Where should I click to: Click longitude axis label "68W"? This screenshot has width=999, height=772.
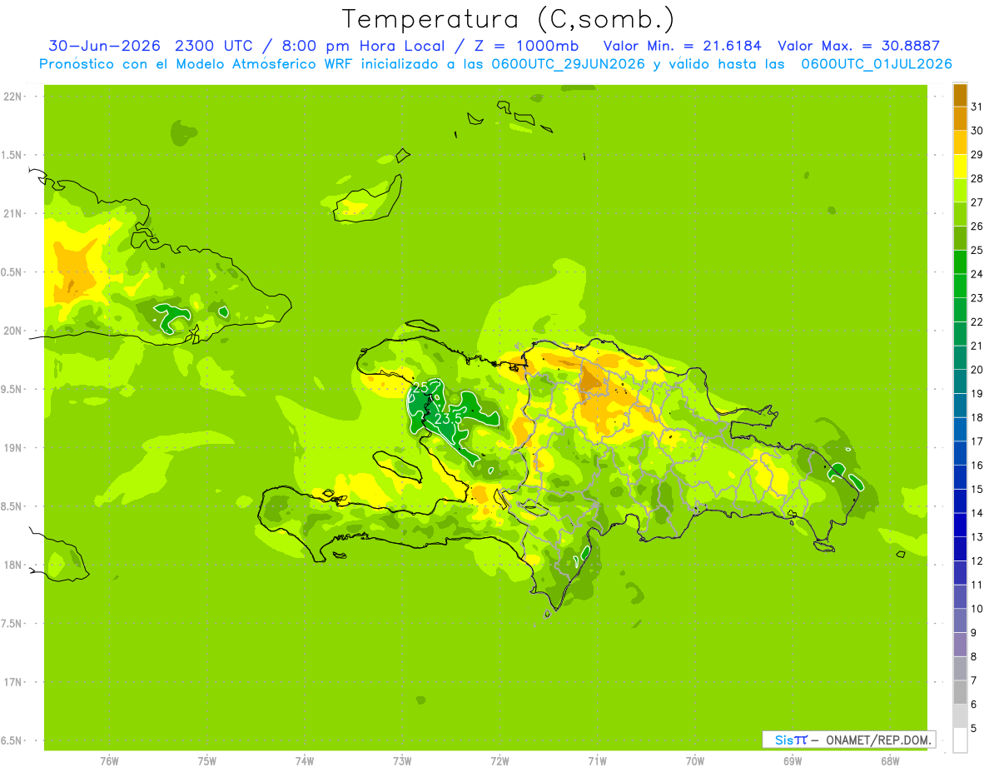(890, 761)
